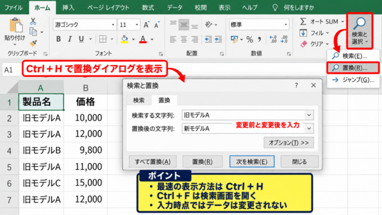Align cell text left

coord(173,39)
